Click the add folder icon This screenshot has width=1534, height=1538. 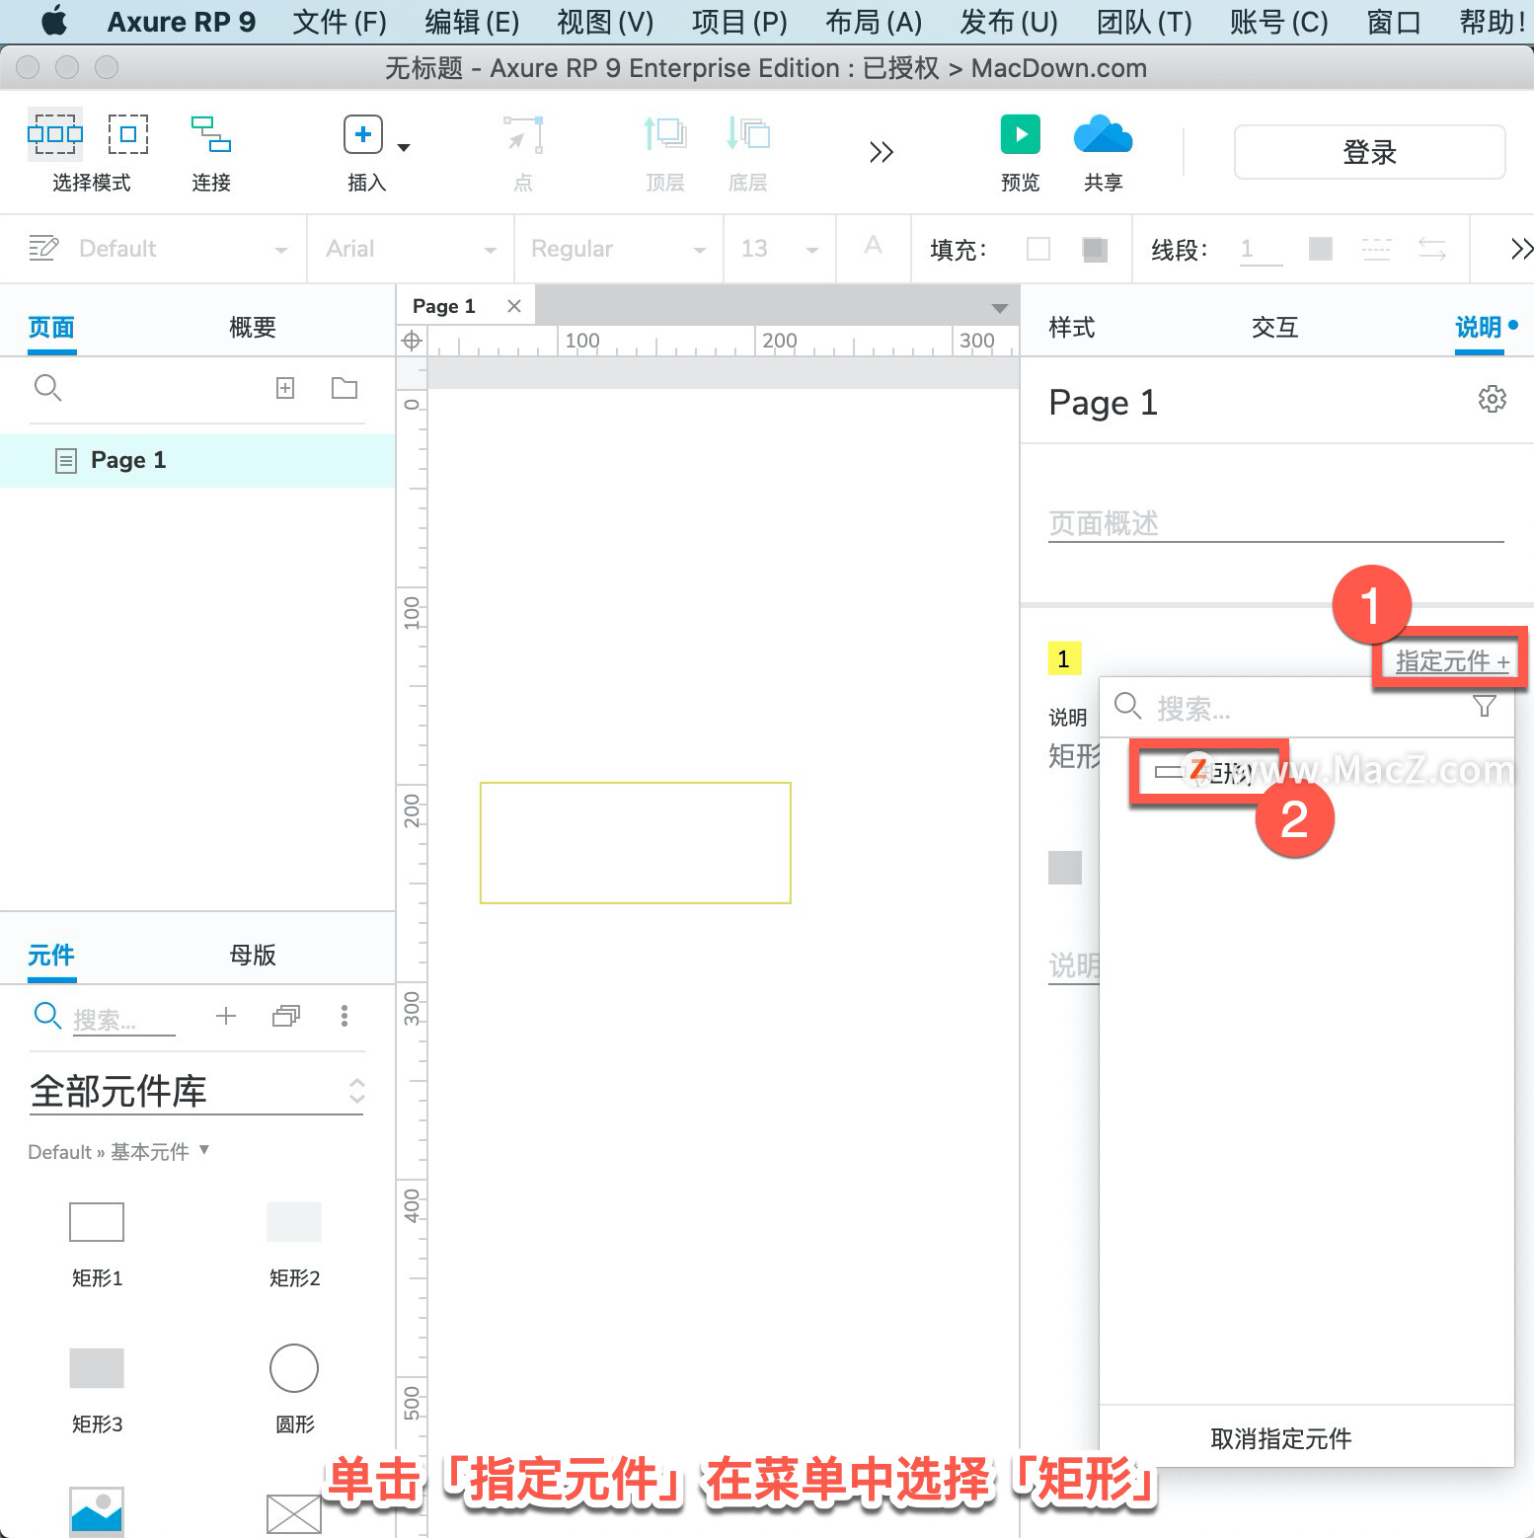click(x=345, y=388)
